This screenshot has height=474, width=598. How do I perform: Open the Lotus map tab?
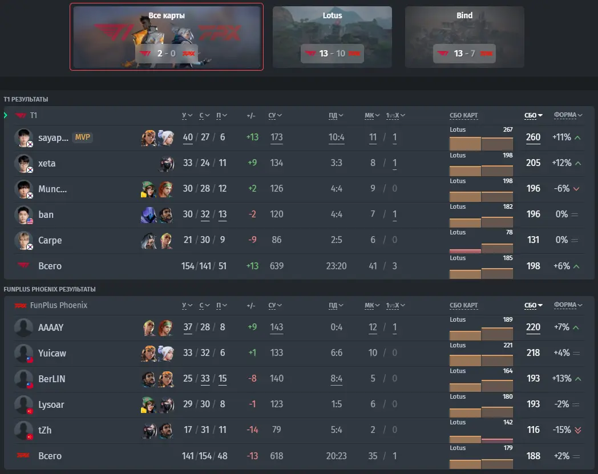point(332,37)
